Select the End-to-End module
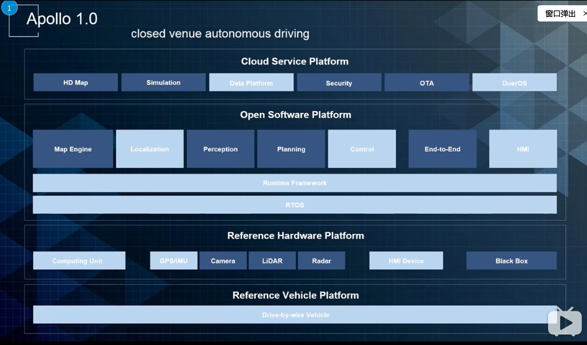This screenshot has height=345, width=587. click(x=442, y=149)
